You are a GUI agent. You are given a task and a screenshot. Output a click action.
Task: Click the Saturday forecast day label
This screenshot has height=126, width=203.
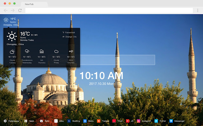71,63
